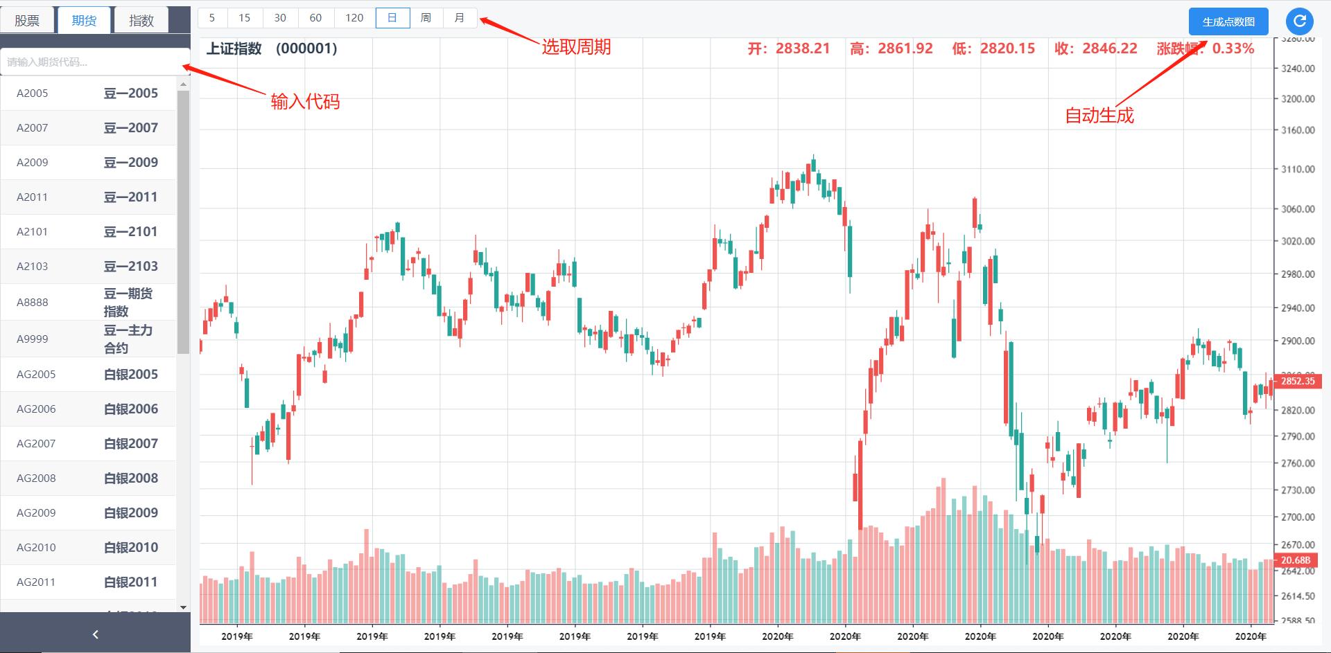Select the 日 daily period
The image size is (1331, 653).
(x=392, y=18)
